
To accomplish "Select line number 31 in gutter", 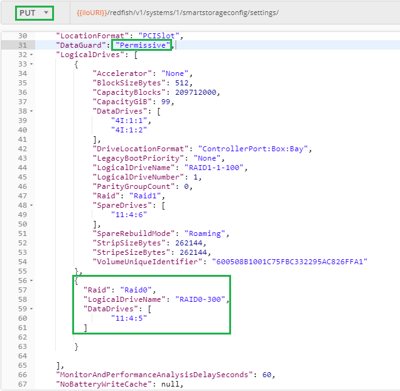I will [23, 45].
